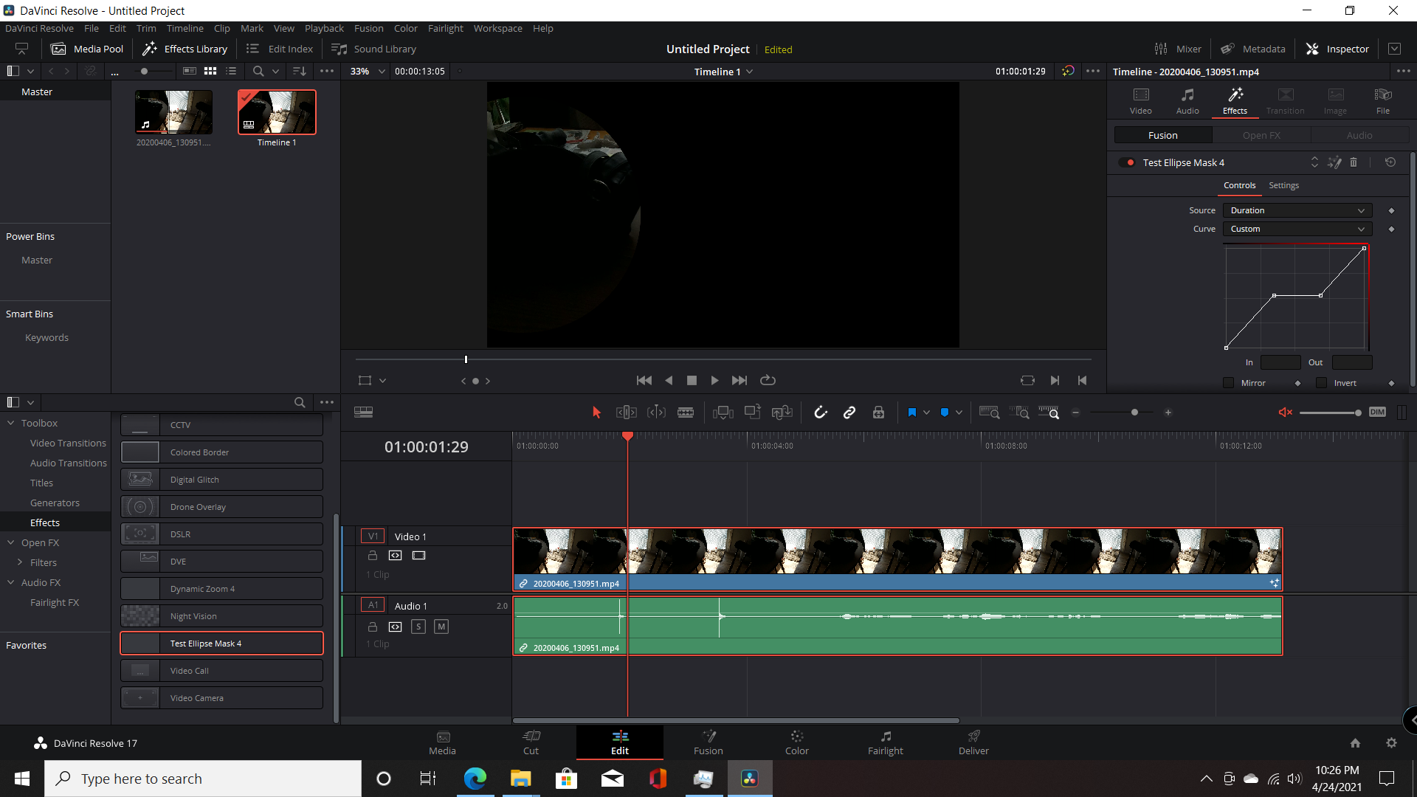Toggle timeline Snapping magnet icon

(821, 413)
